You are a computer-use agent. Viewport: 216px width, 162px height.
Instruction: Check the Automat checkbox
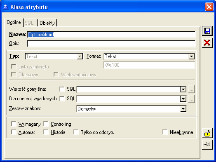(14, 132)
